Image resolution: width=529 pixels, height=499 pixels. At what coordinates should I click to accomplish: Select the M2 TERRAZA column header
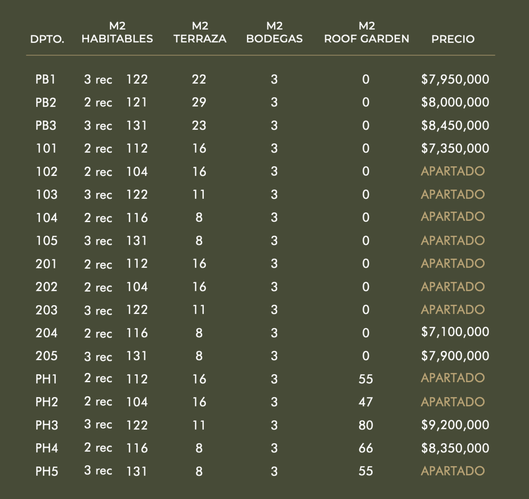pos(200,33)
